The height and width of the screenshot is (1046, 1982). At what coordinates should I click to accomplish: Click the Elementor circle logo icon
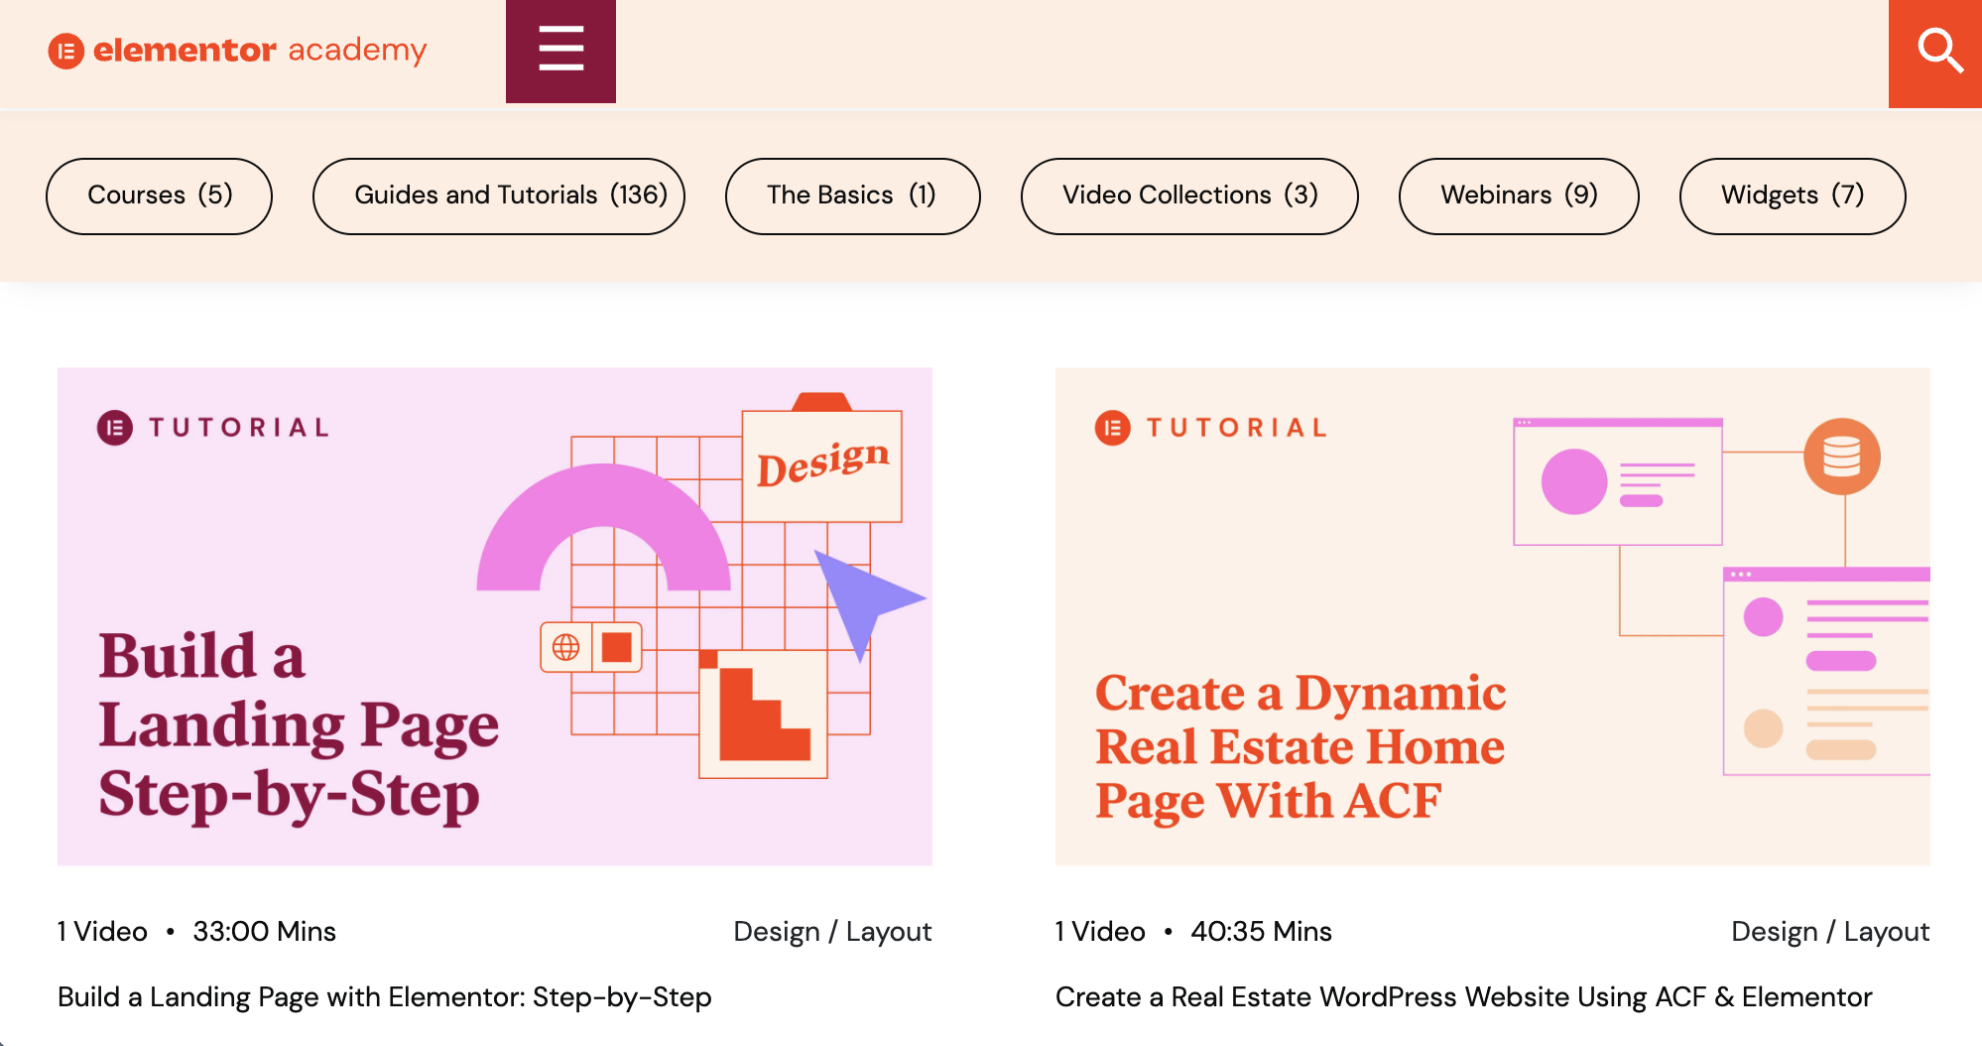click(65, 51)
